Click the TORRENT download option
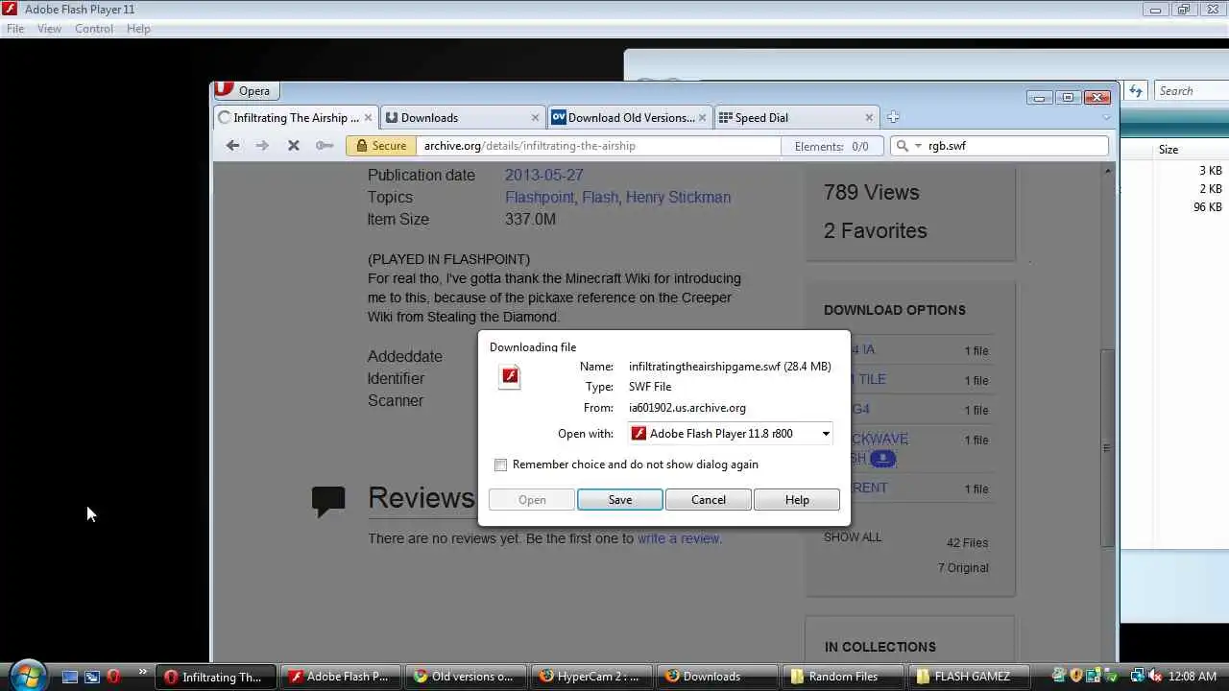Viewport: 1229px width, 691px height. (x=869, y=488)
